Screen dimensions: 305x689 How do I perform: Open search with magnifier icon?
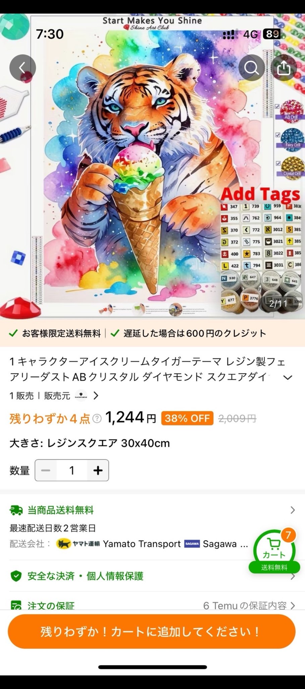pyautogui.click(x=251, y=68)
